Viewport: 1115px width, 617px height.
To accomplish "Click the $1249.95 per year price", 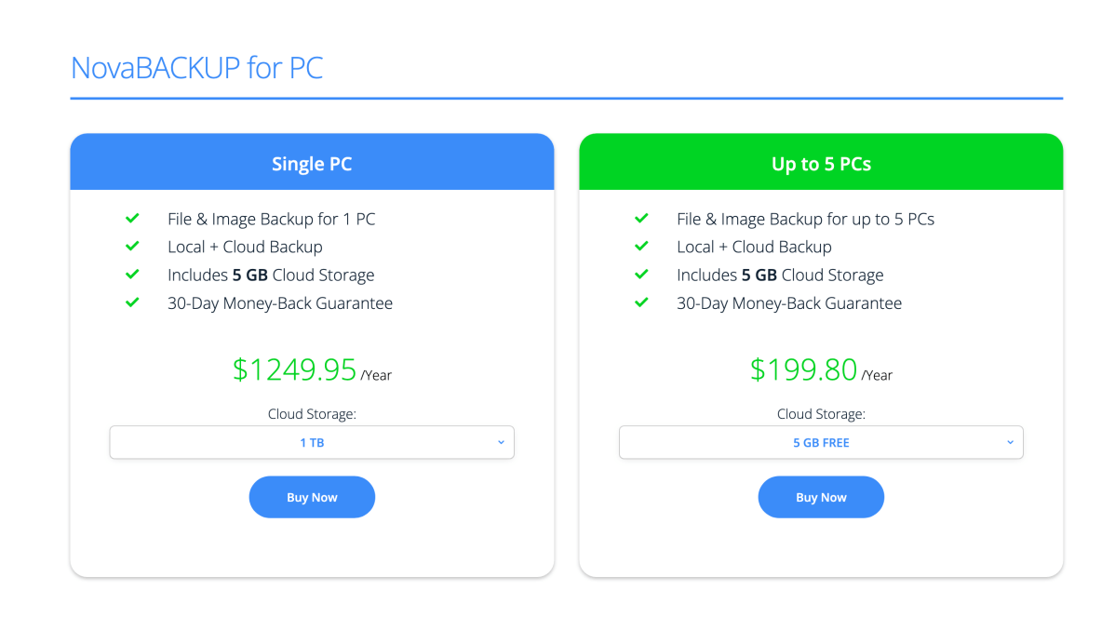I will point(312,369).
